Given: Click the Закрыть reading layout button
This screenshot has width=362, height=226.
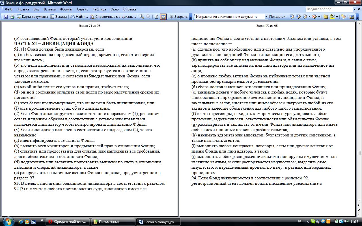Looking at the screenshot, I should point(178,17).
